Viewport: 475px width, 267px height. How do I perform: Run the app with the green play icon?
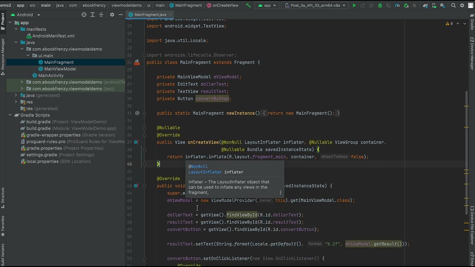[354, 6]
